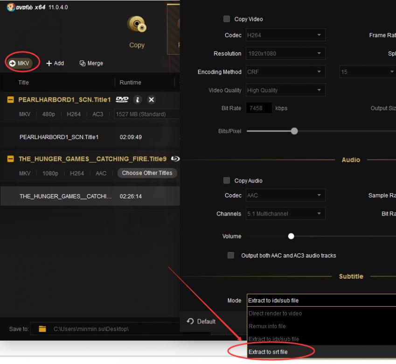
Task: Open info icon for PEARLHARBORD1_SCN title
Action: (x=138, y=99)
